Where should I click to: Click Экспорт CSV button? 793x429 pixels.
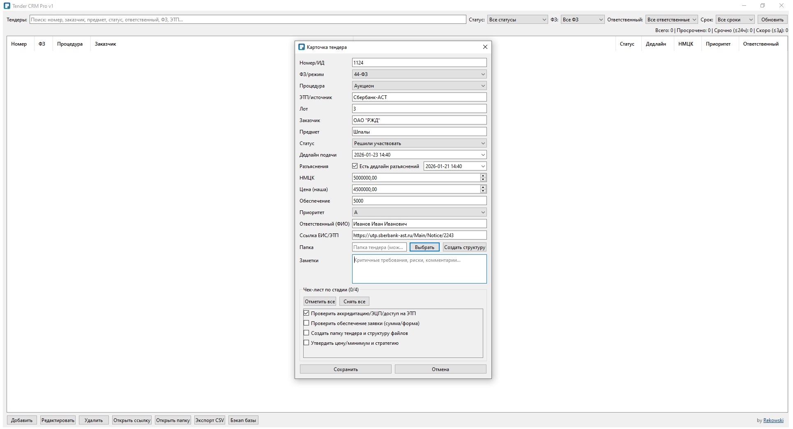coord(210,420)
